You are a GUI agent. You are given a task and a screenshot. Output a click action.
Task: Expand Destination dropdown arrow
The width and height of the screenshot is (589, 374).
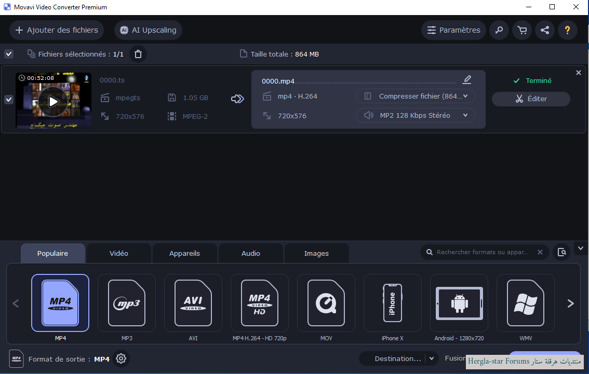tap(432, 358)
